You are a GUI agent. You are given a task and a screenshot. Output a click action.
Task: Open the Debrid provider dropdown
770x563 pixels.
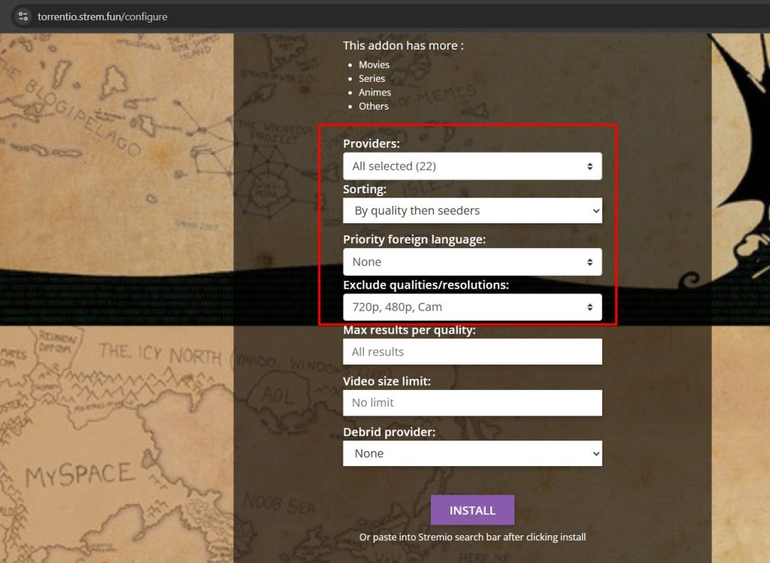tap(466, 453)
